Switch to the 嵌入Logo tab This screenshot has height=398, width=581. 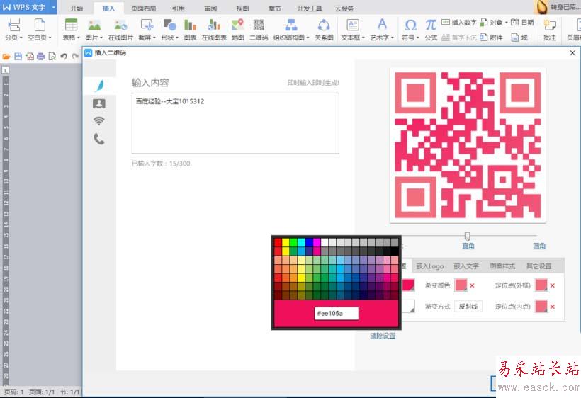[430, 266]
